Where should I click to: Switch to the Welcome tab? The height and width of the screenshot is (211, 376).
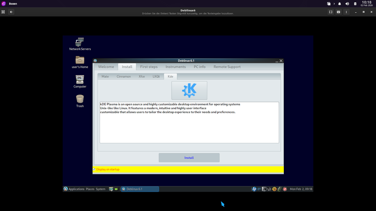coord(106,67)
